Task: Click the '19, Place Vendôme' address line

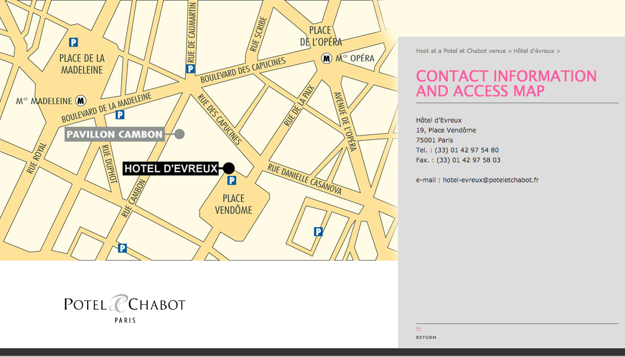Action: (x=446, y=130)
